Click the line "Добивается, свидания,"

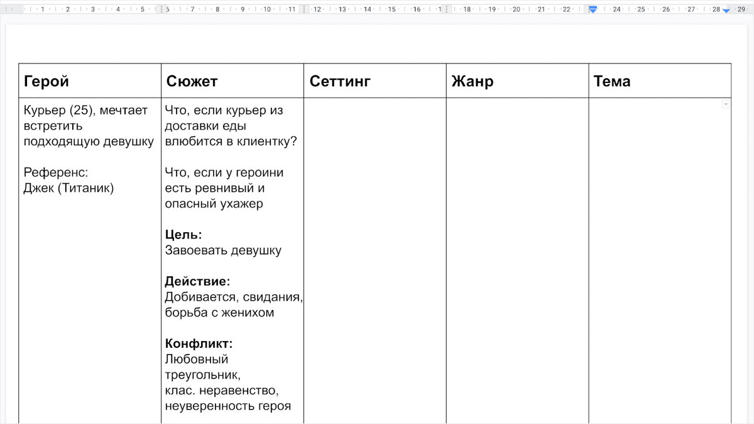pyautogui.click(x=234, y=297)
